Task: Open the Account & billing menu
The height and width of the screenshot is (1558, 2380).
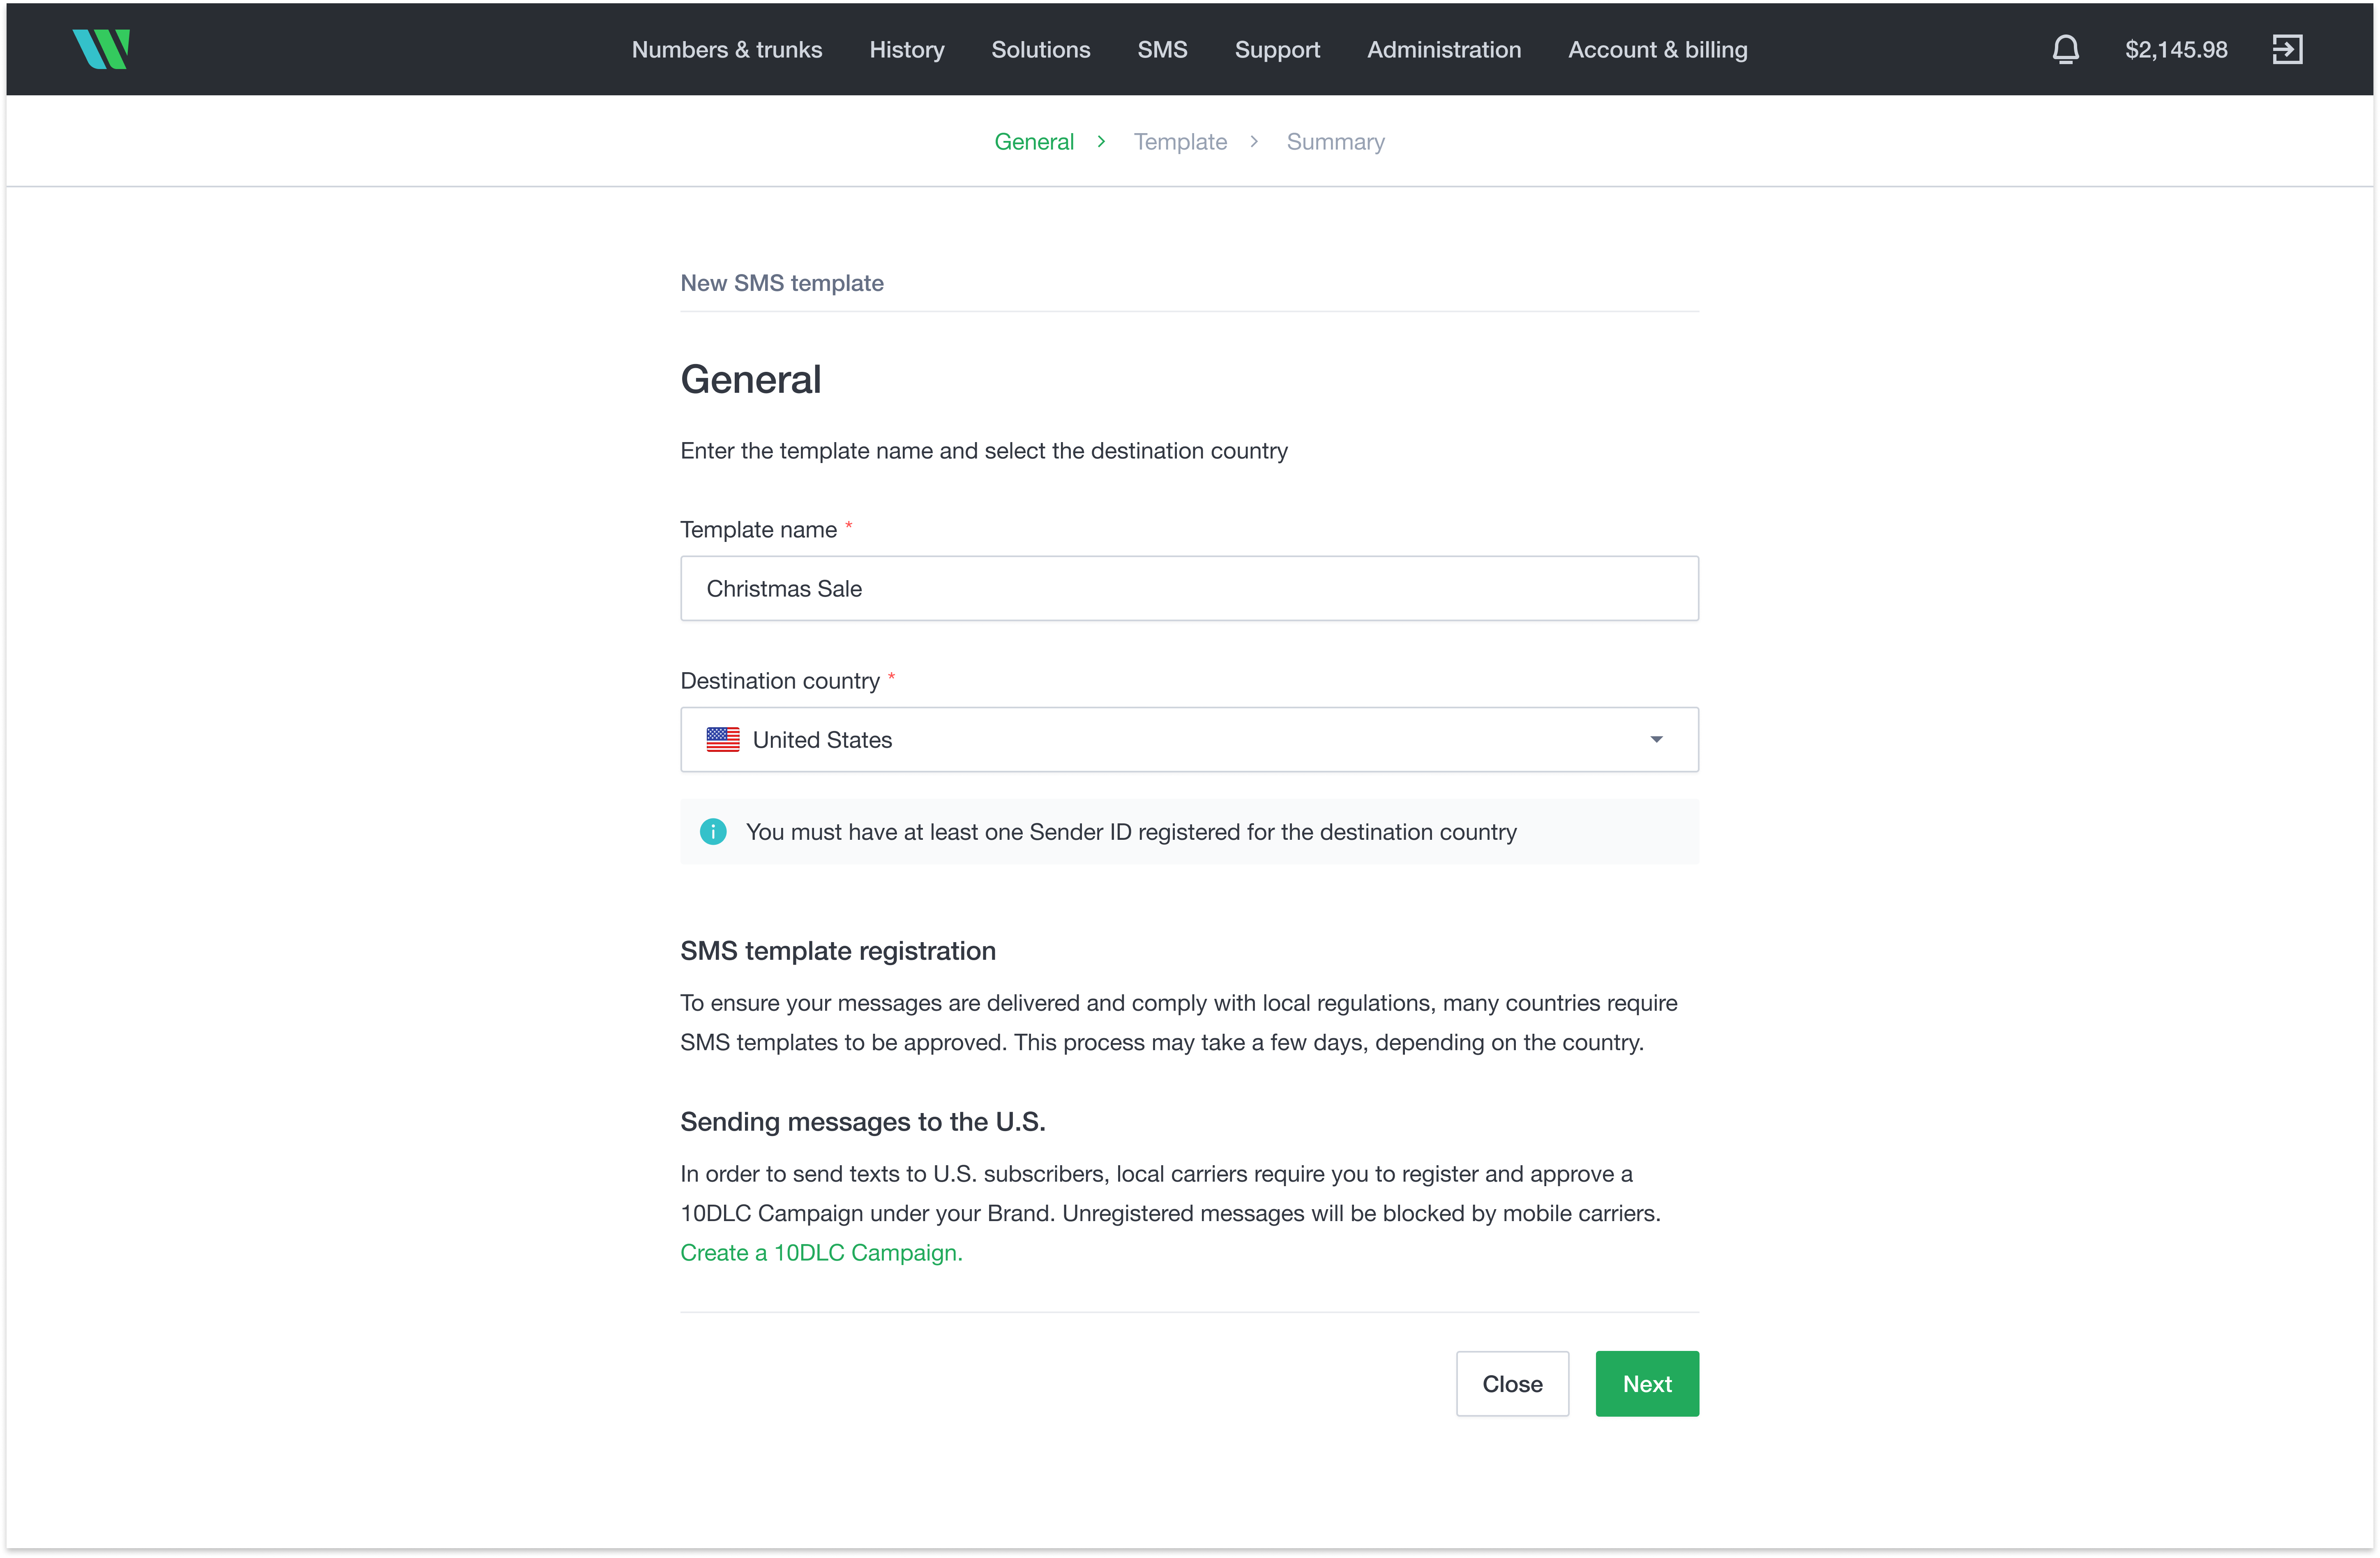Action: tap(1657, 49)
